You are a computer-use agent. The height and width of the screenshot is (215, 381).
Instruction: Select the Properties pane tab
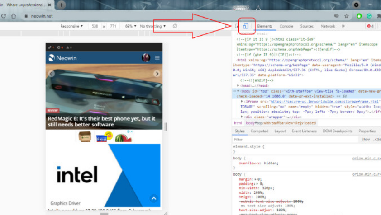(x=367, y=131)
